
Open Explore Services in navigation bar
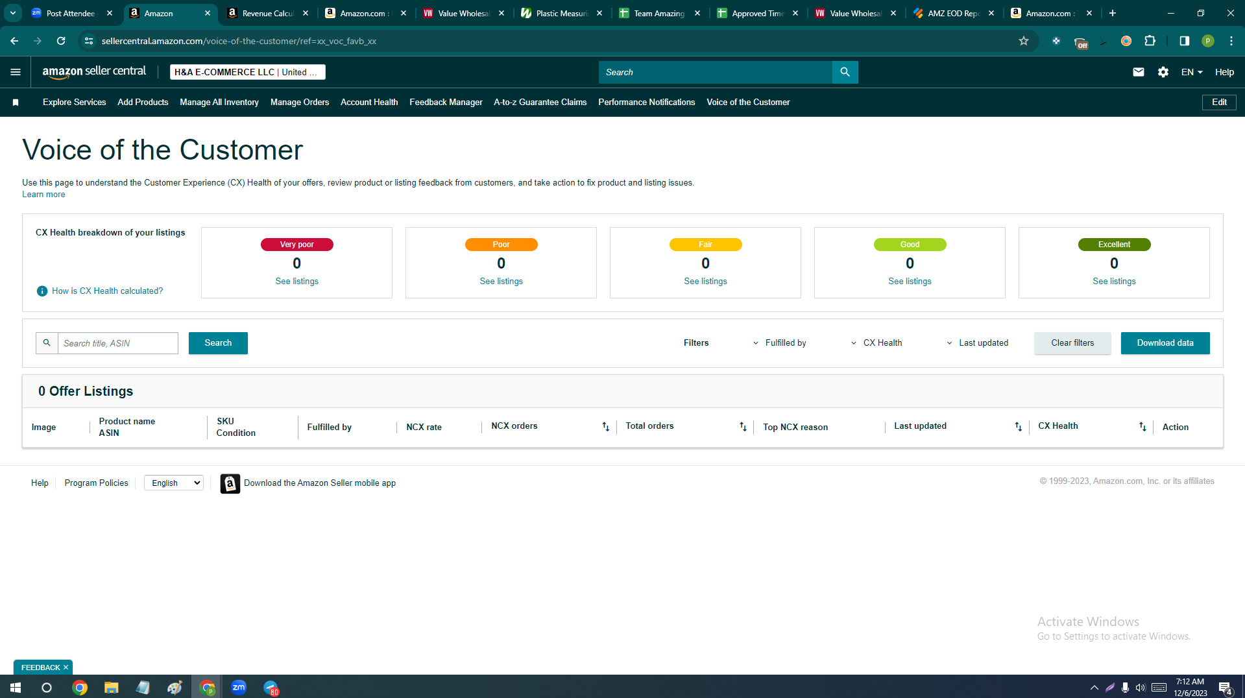(74, 102)
